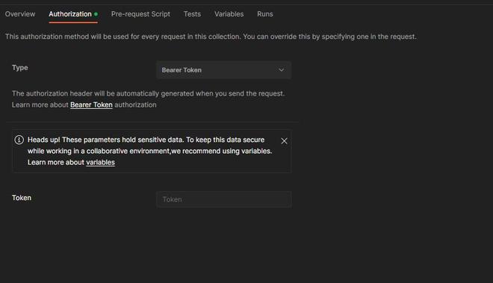Follow the Bearer Token documentation link
The width and height of the screenshot is (493, 283).
point(91,105)
